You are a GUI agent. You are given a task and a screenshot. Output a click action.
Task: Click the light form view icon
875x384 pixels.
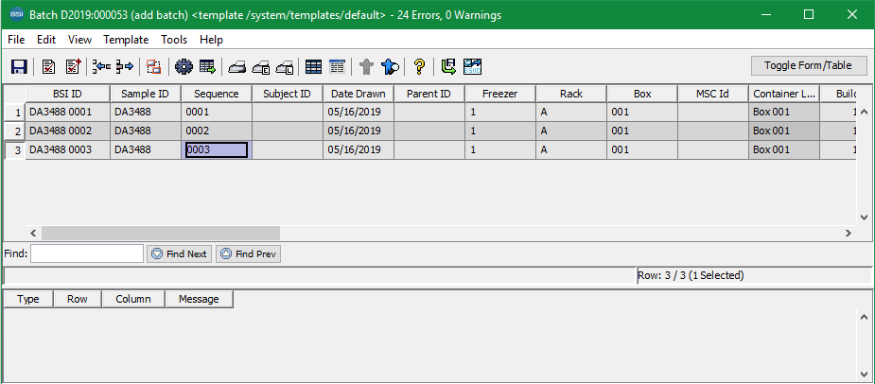click(x=337, y=66)
